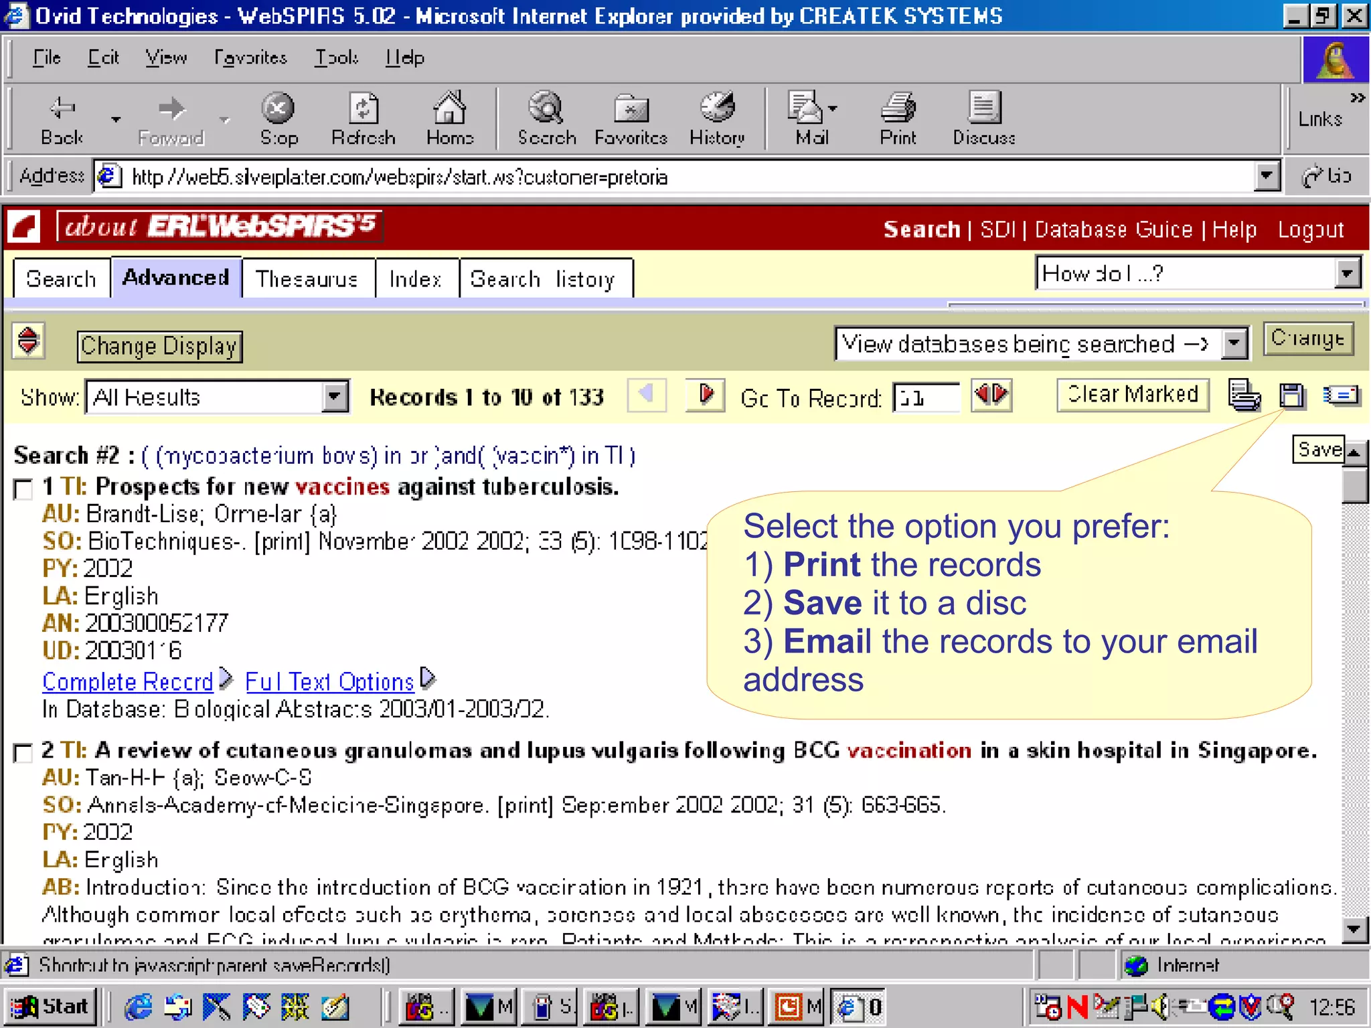Click the header Help link
Screen dimensions: 1371x1028
tap(1234, 230)
